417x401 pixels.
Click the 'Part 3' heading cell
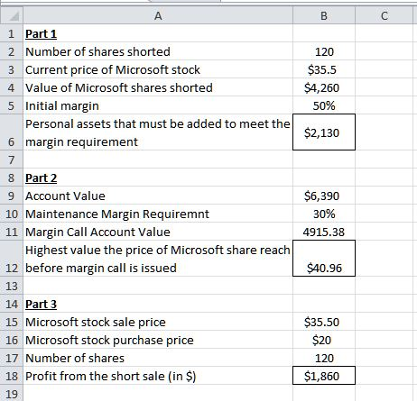coord(158,304)
